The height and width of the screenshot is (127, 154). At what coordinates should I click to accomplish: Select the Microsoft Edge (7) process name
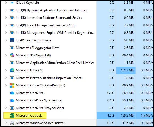pyautogui.click(x=29, y=70)
